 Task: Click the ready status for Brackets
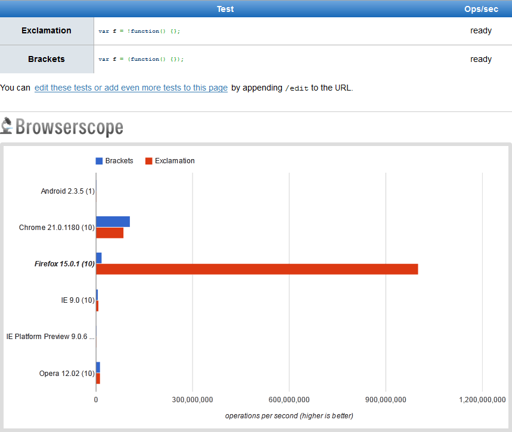point(481,59)
